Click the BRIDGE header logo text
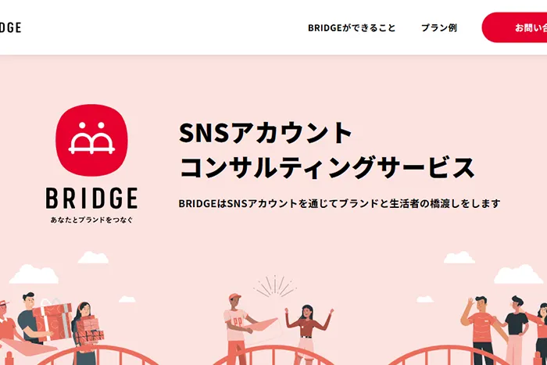This screenshot has height=365, width=547. (10, 27)
